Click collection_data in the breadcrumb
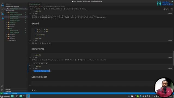Image resolution: width=174 pixels, height=98 pixels. (x=33, y=7)
